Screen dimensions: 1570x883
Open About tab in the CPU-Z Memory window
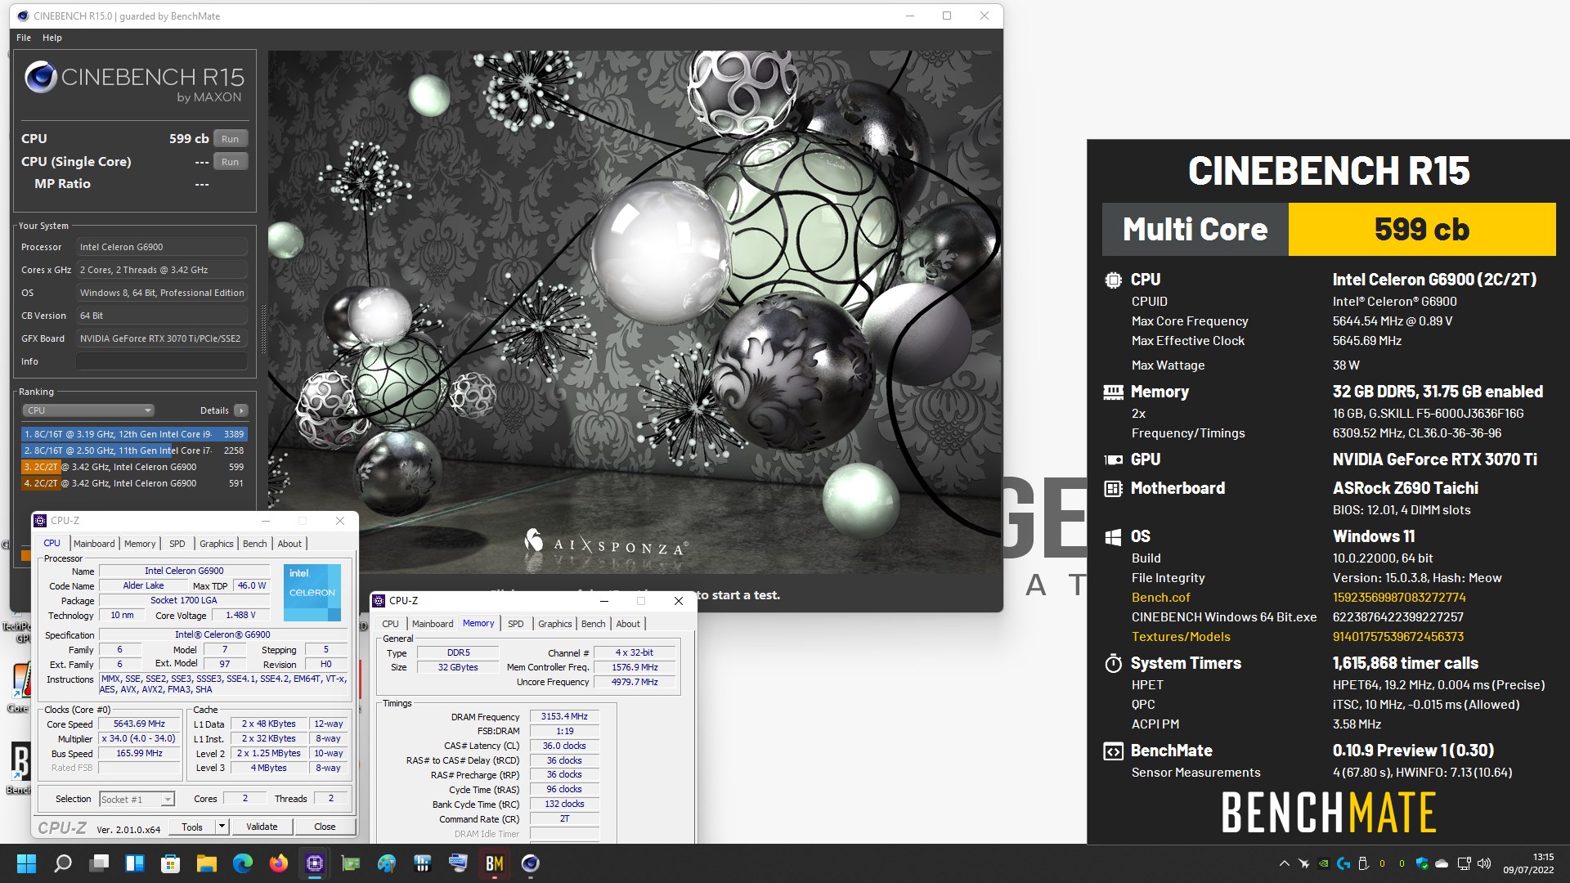628,624
